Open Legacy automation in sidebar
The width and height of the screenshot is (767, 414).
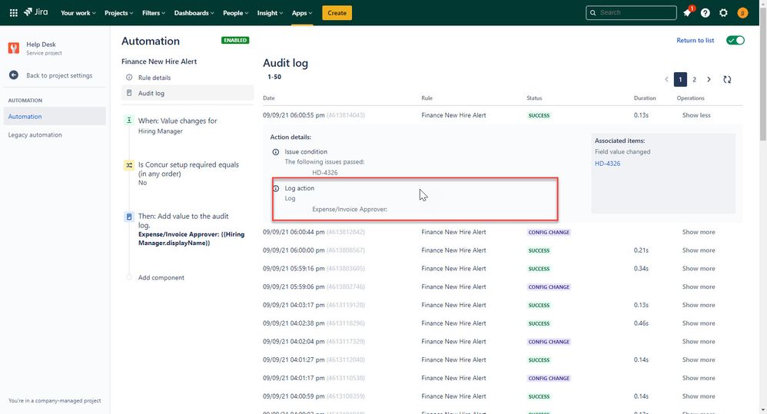point(35,135)
